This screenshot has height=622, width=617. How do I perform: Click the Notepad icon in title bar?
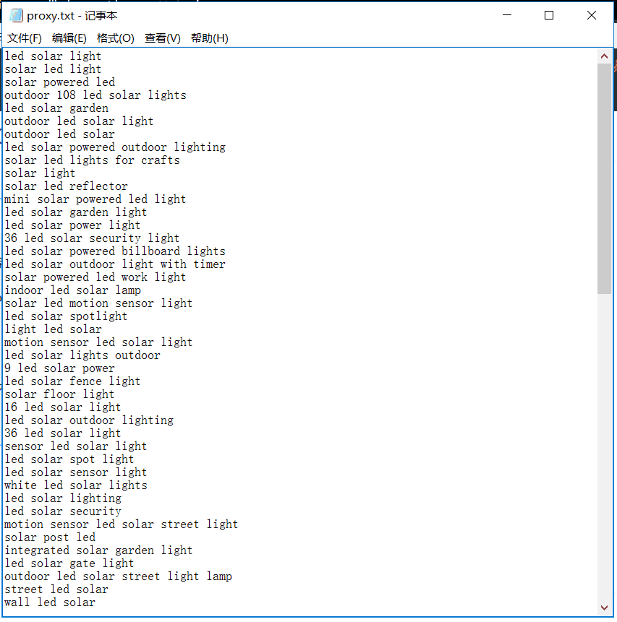[x=16, y=15]
